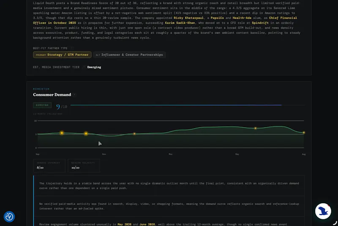Viewport: 338px width, 226px height.
Task: Click insight starting 'No verified paid-media activity'
Action: 169,206
